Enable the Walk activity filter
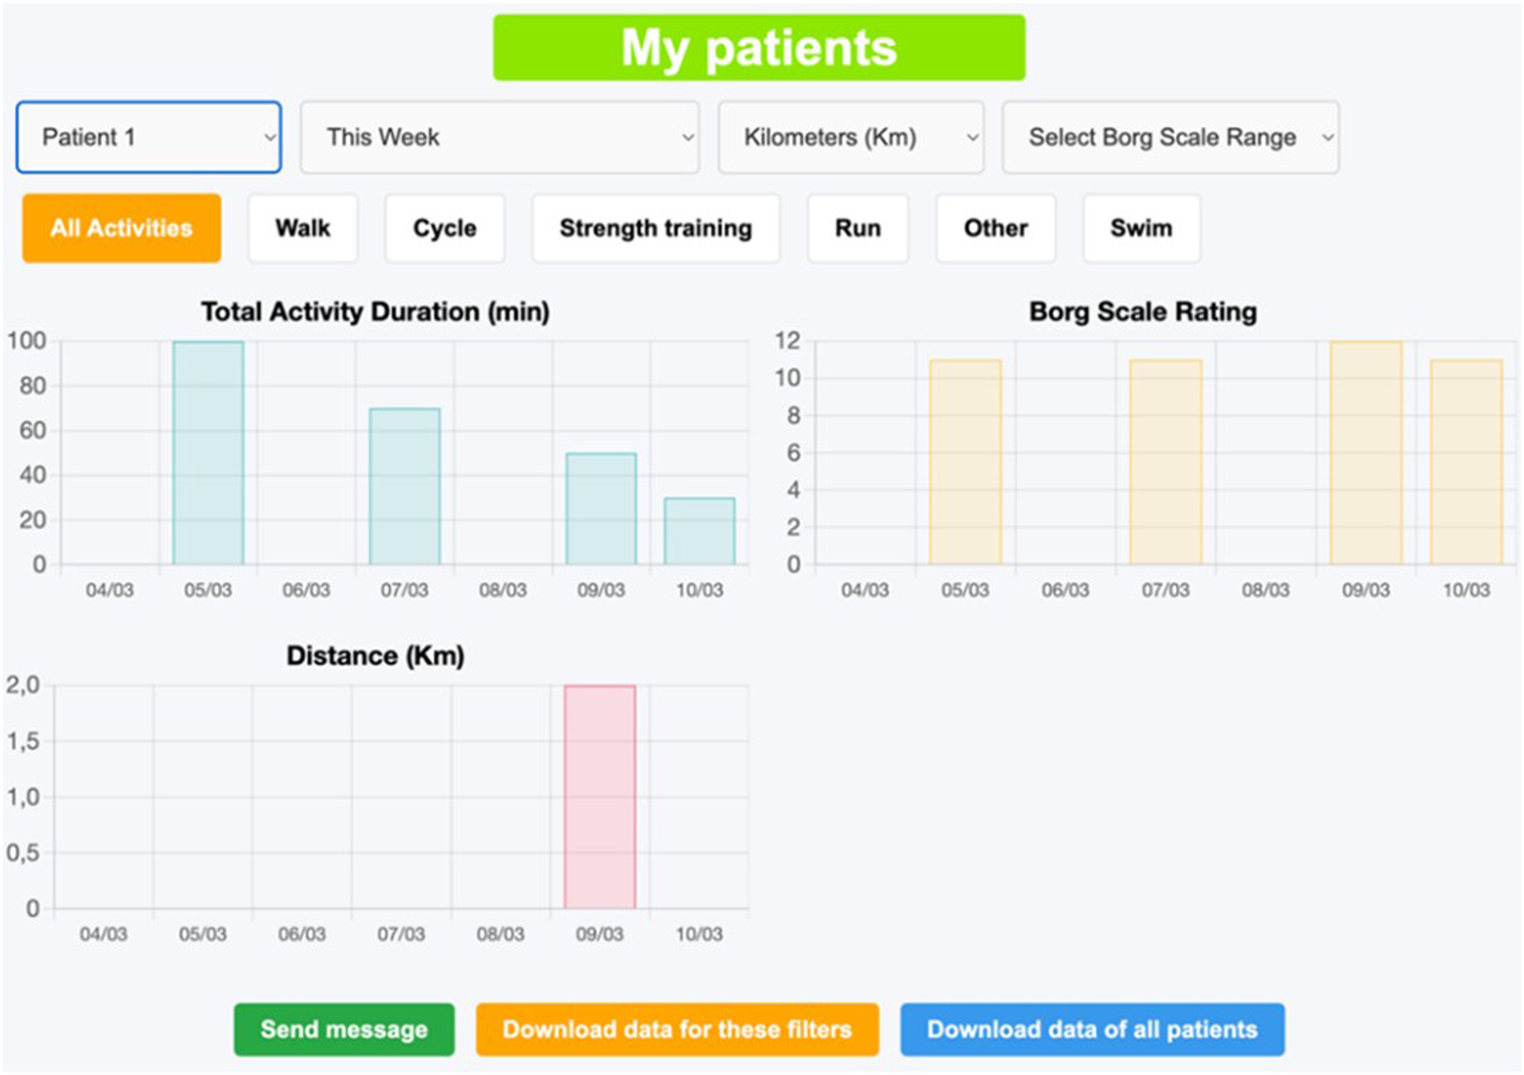1524x1075 pixels. tap(302, 228)
